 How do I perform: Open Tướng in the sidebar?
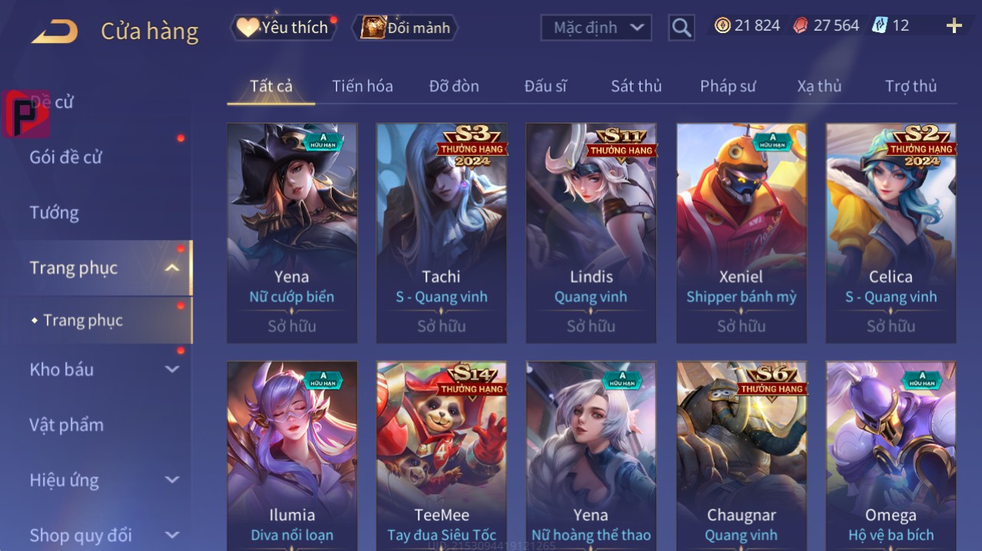pos(54,212)
